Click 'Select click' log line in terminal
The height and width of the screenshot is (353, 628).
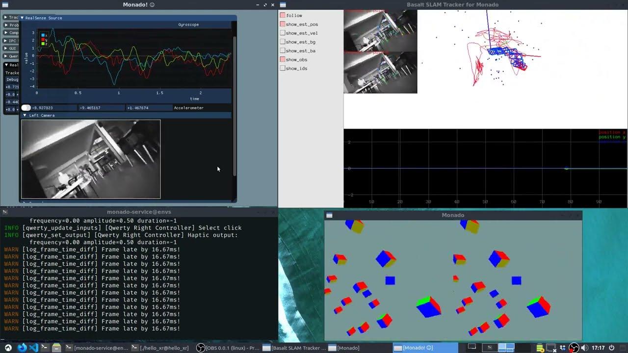click(123, 228)
